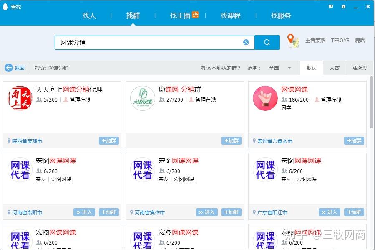Click the orange 热 hot badge
Viewport: 375px width, 250px height.
195,15
